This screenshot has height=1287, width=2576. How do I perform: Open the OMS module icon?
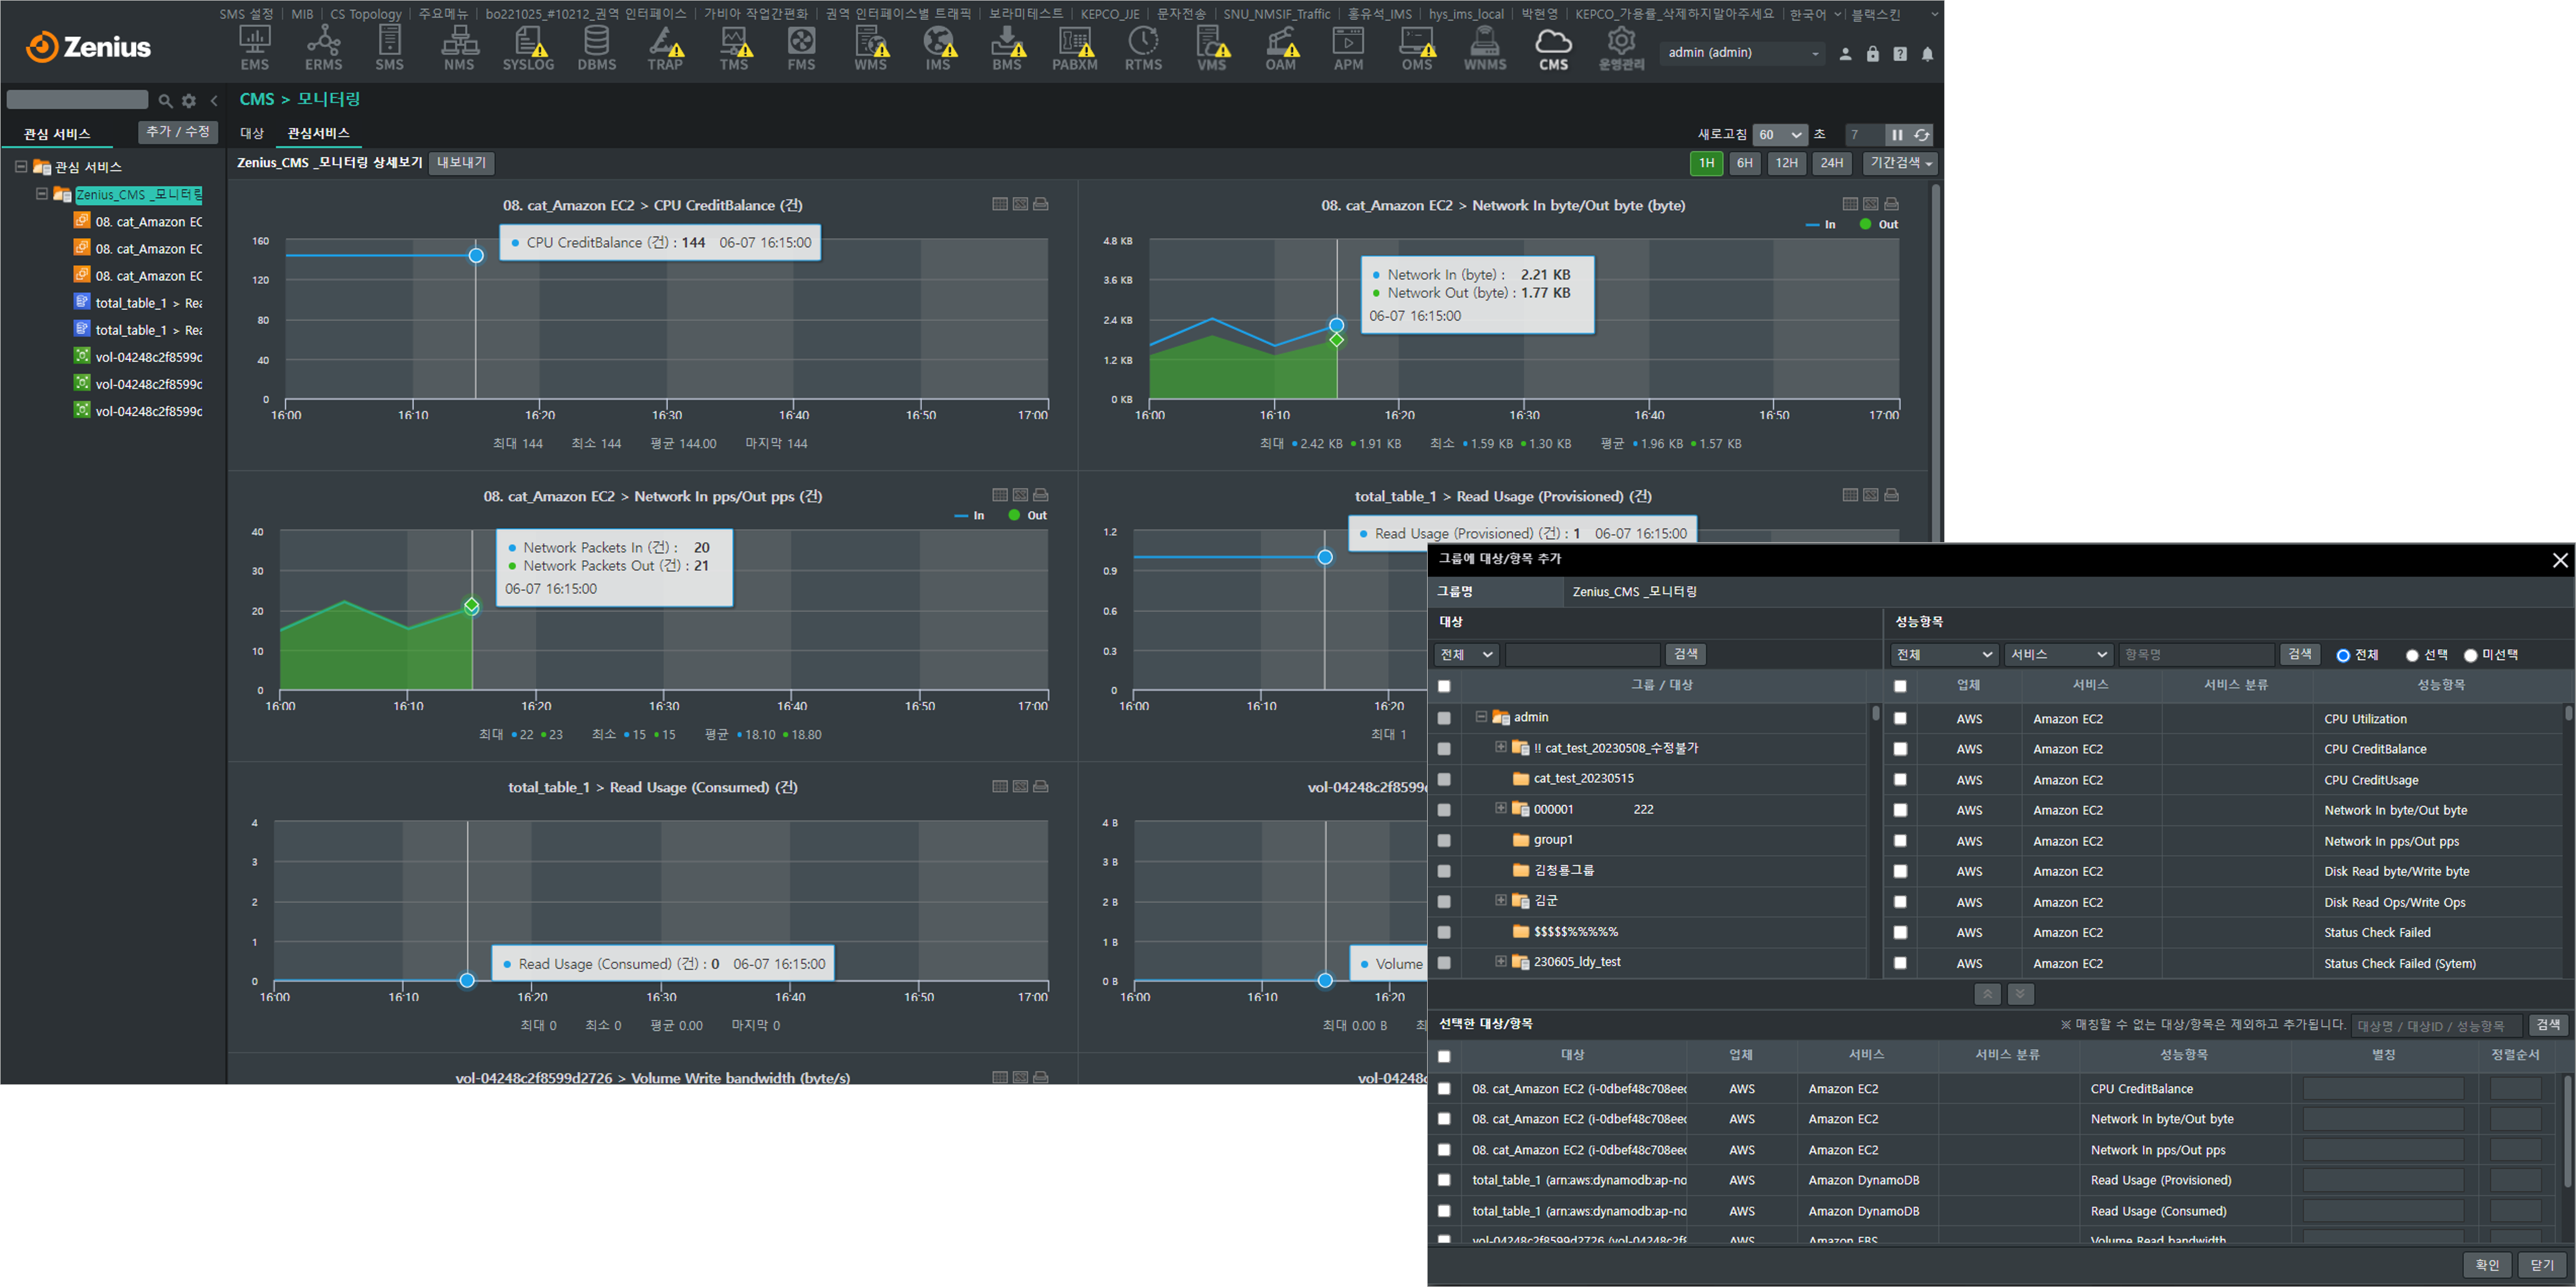[x=1417, y=48]
